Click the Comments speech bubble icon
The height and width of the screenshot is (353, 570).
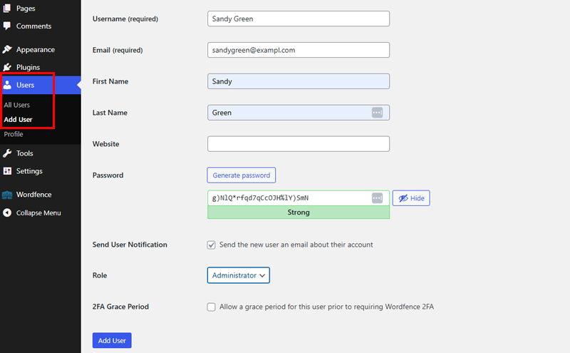click(7, 26)
